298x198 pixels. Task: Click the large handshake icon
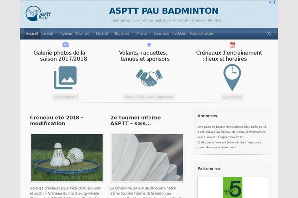(x=149, y=78)
